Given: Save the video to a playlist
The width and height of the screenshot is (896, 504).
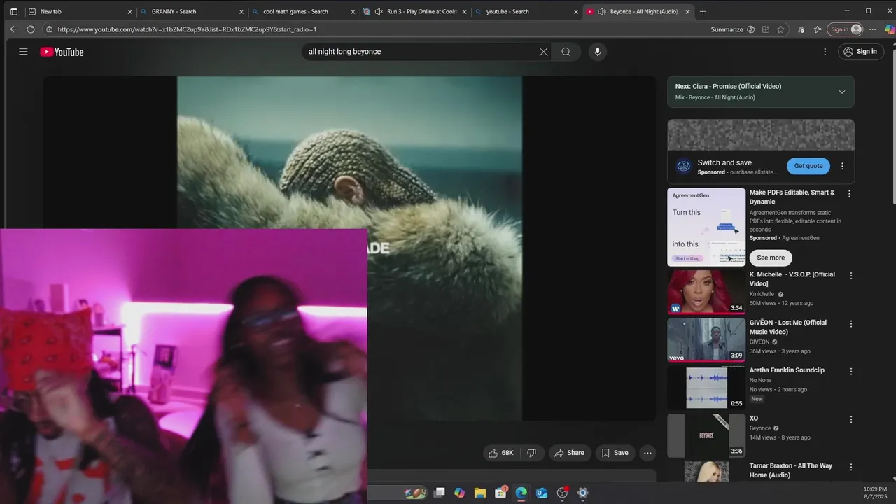Looking at the screenshot, I should pyautogui.click(x=615, y=453).
